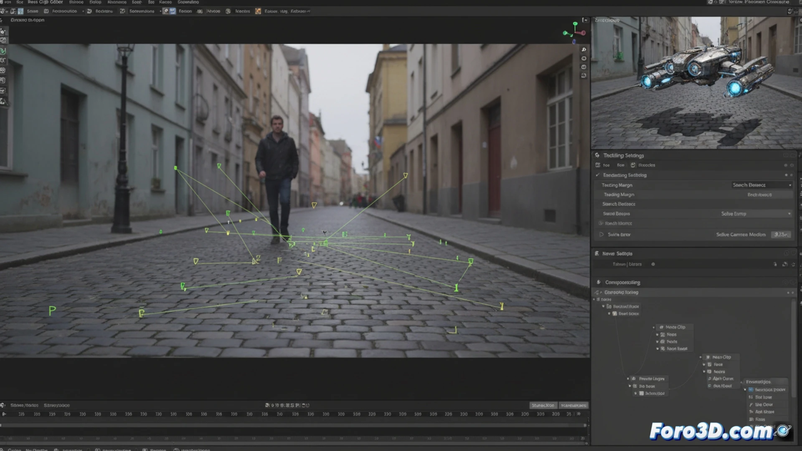Image resolution: width=802 pixels, height=451 pixels.
Task: Click the numeric value field beside Solve Camera Motion
Action: [x=781, y=234]
